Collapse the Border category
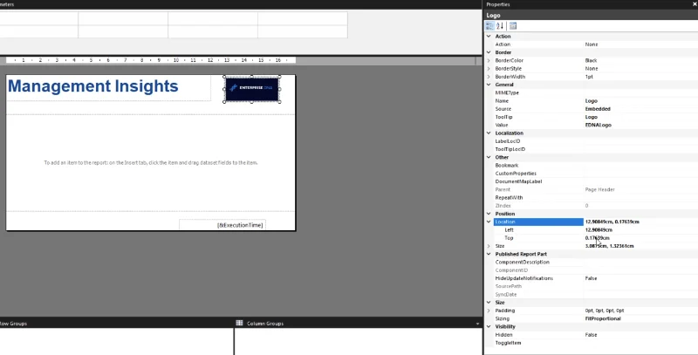This screenshot has width=698, height=355. tap(489, 52)
